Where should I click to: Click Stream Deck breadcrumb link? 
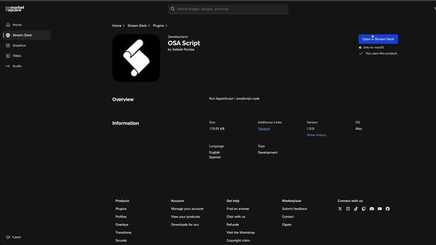pos(137,26)
